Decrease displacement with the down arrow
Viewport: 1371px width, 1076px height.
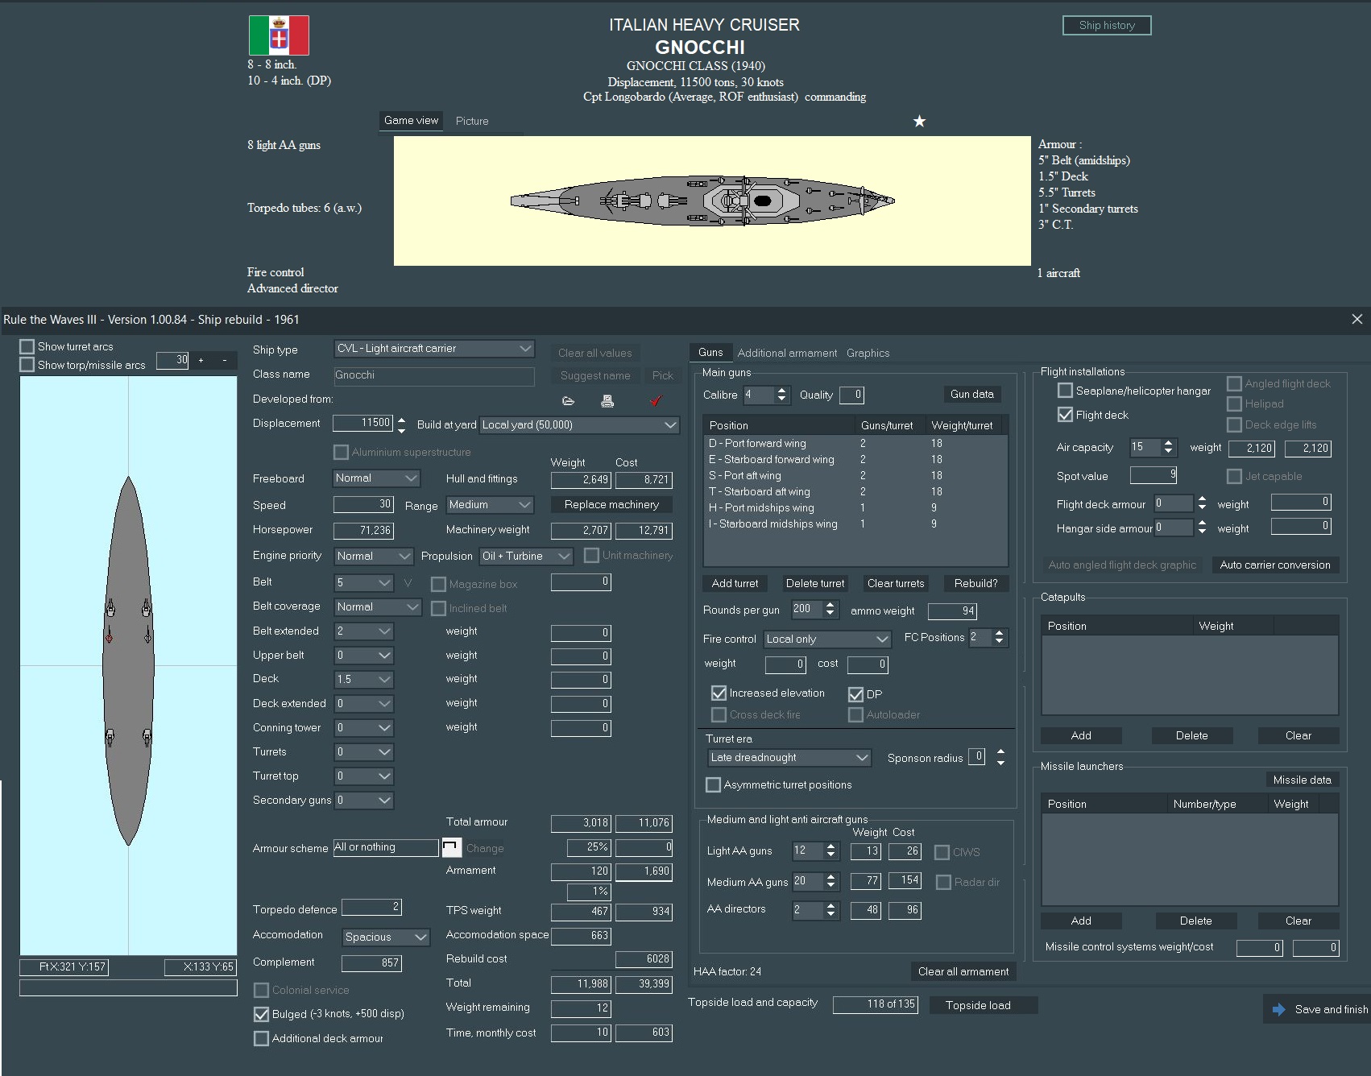click(x=401, y=429)
